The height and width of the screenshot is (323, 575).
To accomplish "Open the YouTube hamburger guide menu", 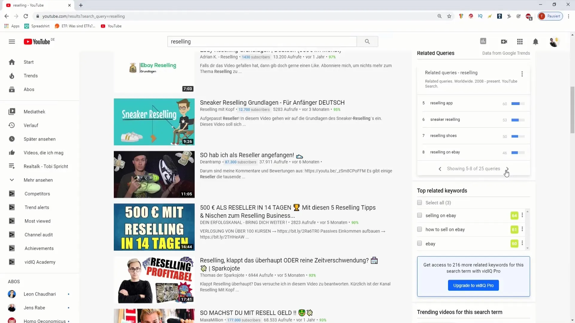I will 12,42.
